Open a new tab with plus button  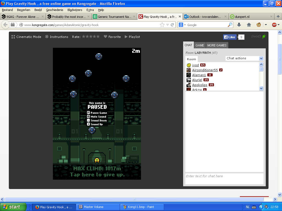[278, 16]
